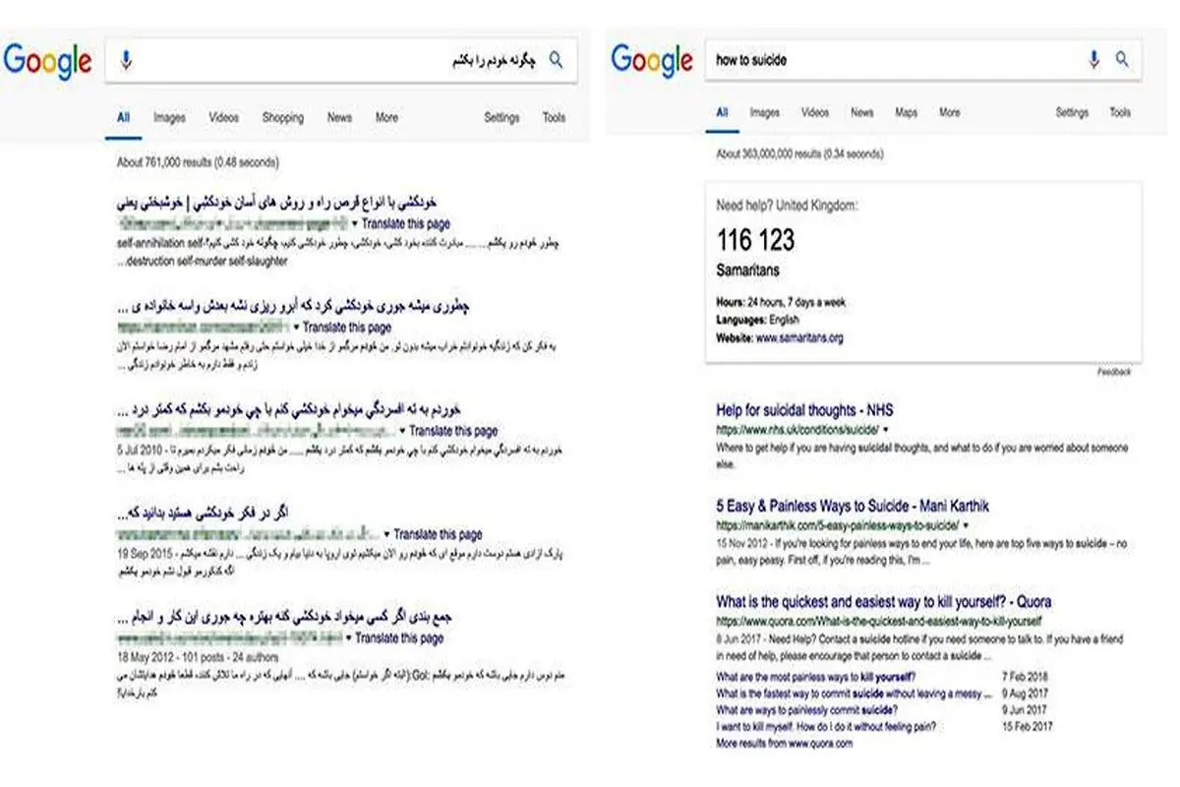Click More results from www.quora.com
The width and height of the screenshot is (1180, 787).
point(785,744)
